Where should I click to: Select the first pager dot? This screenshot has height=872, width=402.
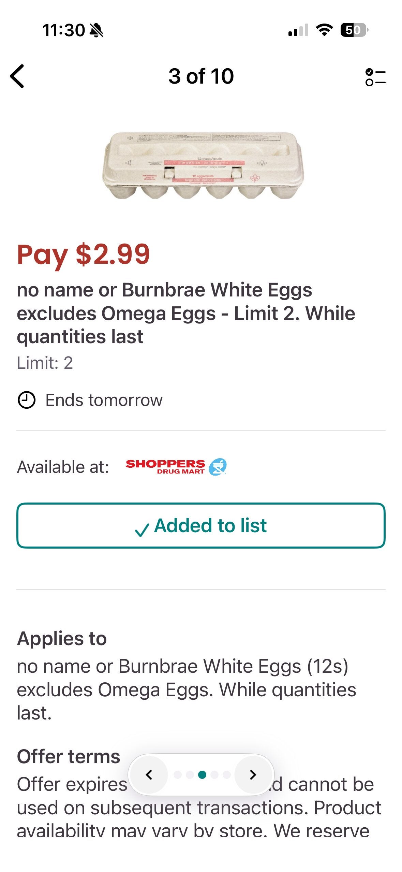177,775
